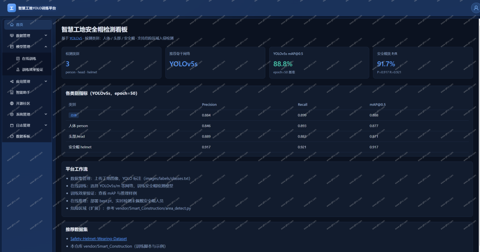480x252 pixels.
Task: Click the 危险区域 area_detect.py bullet
Action: pyautogui.click(x=131, y=209)
